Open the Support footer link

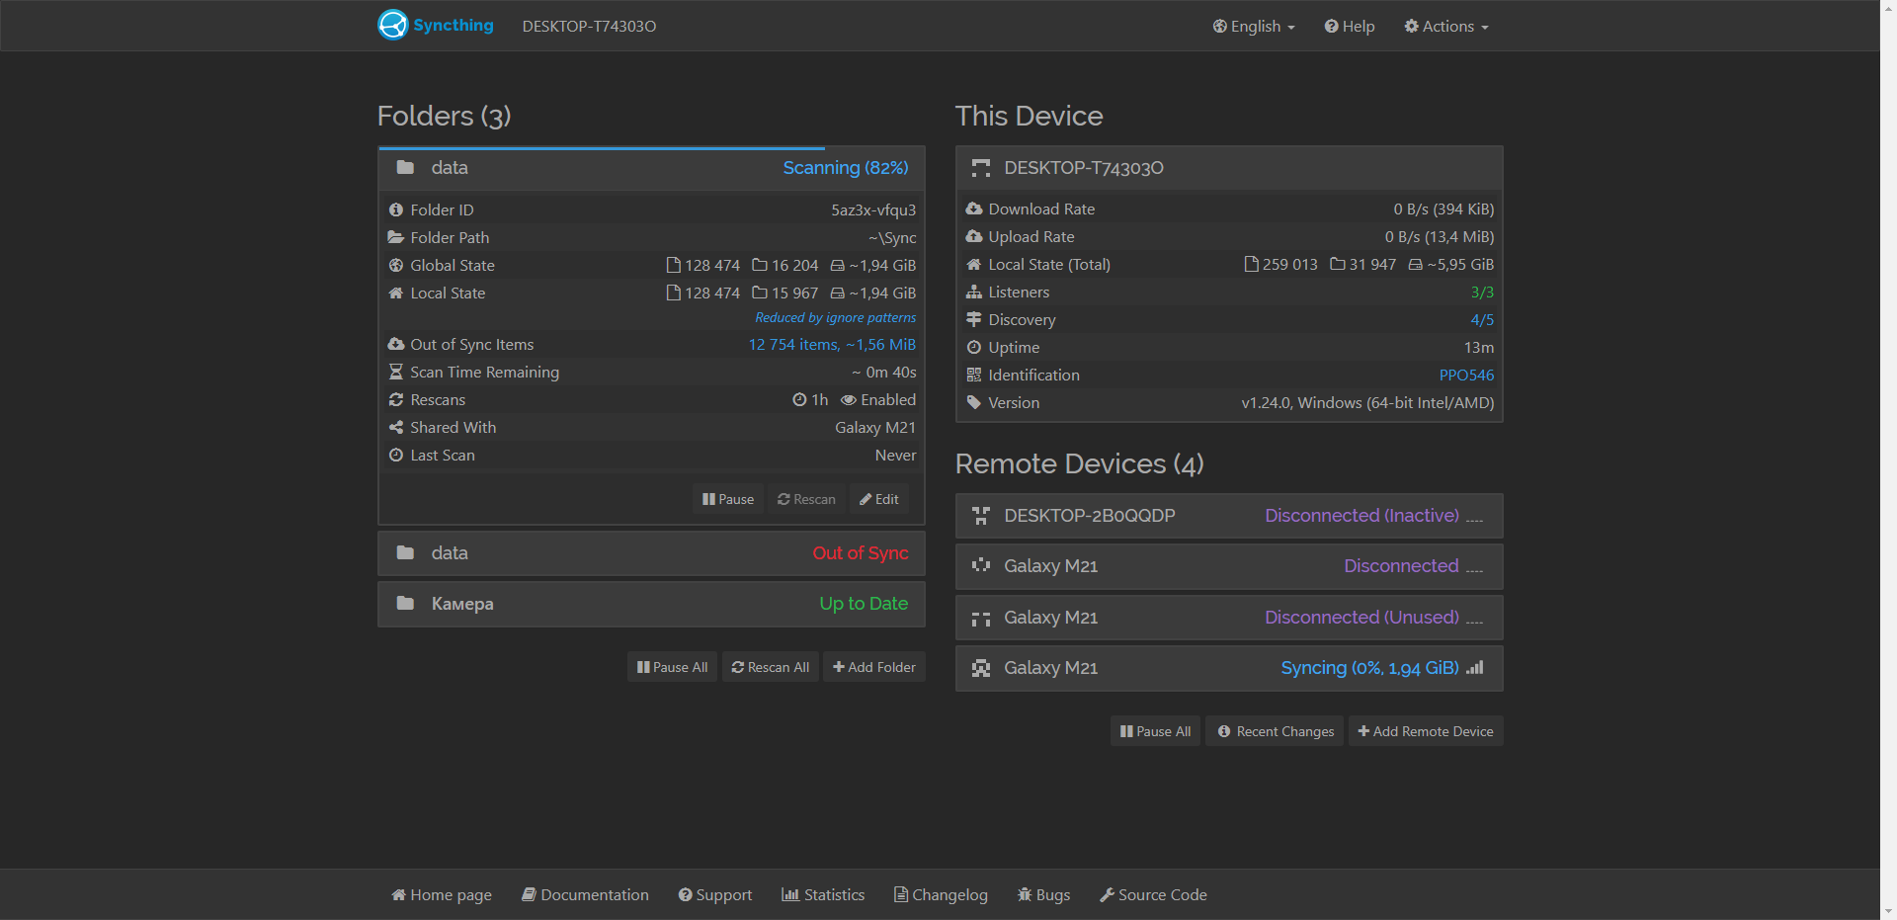tap(715, 895)
